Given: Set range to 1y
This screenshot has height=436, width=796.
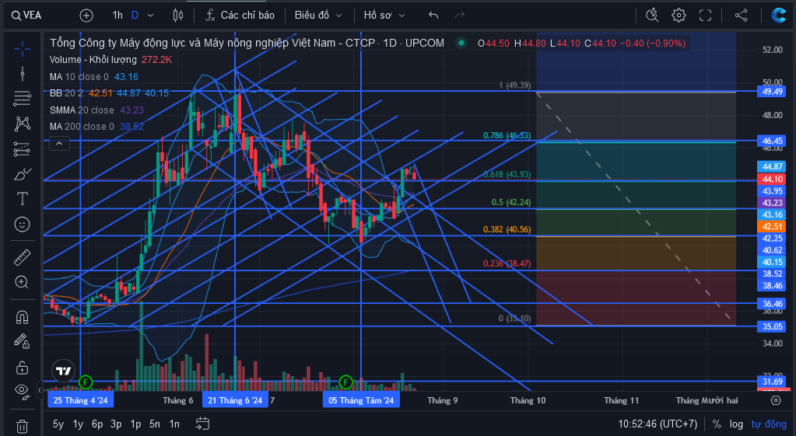Looking at the screenshot, I should 78,424.
